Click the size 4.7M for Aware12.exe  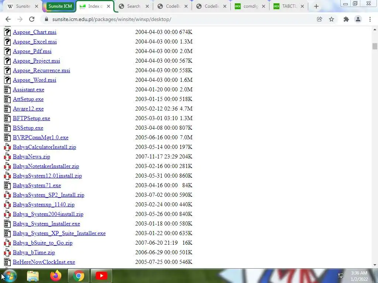tap(186, 109)
